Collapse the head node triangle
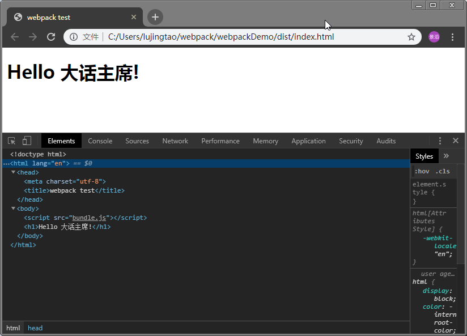 [x=13, y=172]
